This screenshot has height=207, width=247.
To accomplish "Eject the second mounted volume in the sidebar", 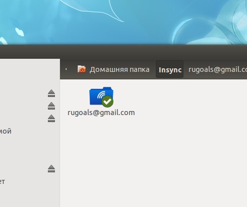I will point(51,106).
